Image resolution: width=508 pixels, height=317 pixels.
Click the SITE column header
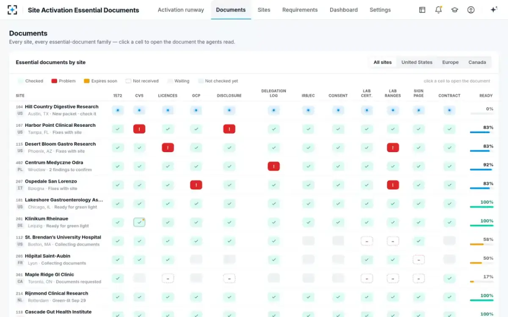[20, 96]
